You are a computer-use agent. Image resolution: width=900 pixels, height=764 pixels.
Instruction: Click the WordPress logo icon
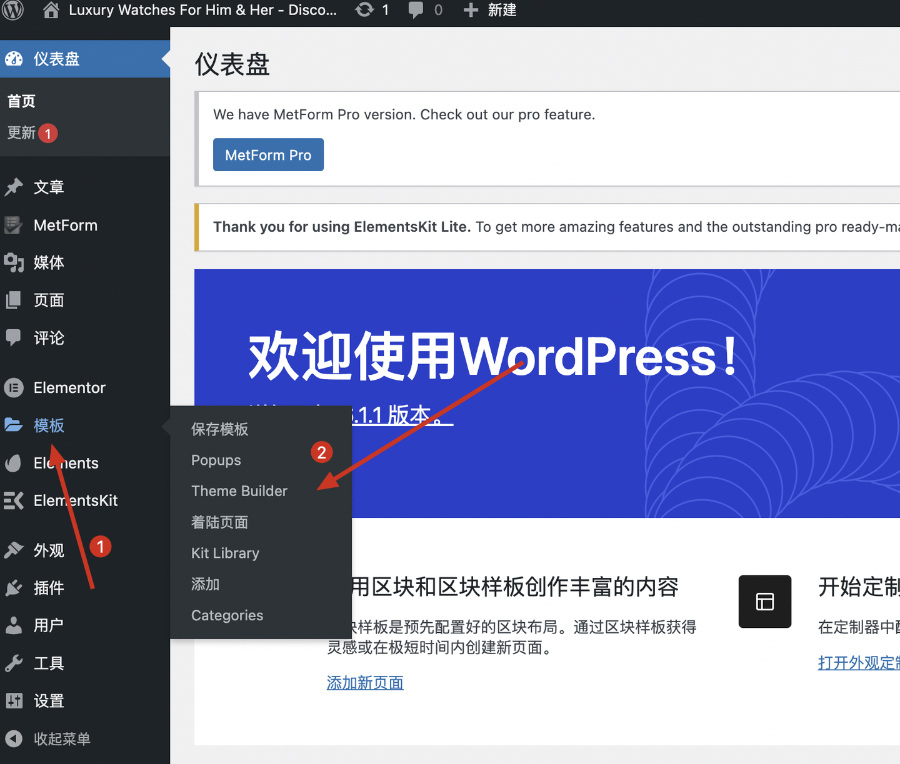pyautogui.click(x=13, y=9)
